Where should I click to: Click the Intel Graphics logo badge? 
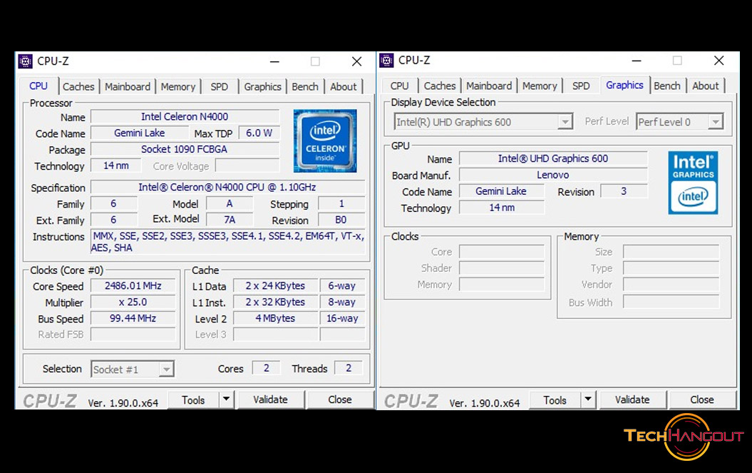coord(693,183)
